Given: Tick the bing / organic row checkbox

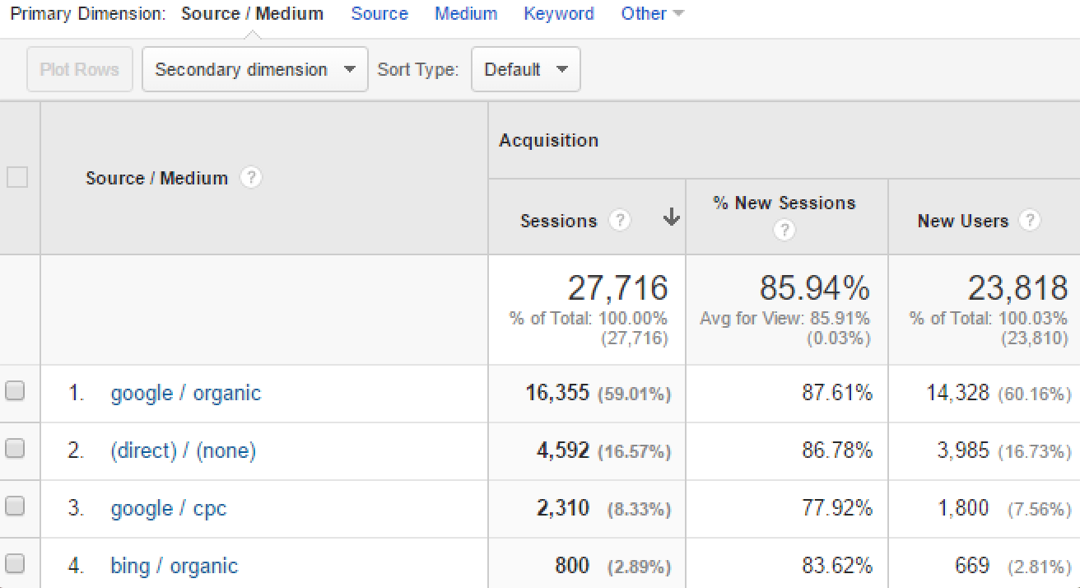Looking at the screenshot, I should (16, 565).
